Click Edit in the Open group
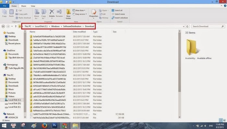Screen dimensions: 227x129 click(102, 14)
